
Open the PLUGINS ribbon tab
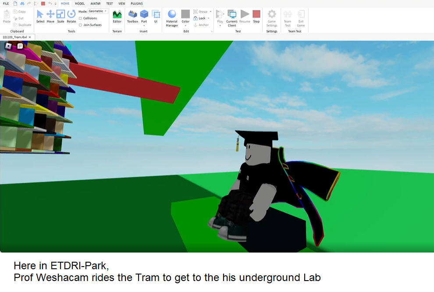coord(137,4)
